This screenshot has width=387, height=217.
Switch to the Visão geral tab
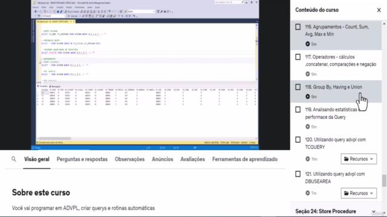click(37, 159)
